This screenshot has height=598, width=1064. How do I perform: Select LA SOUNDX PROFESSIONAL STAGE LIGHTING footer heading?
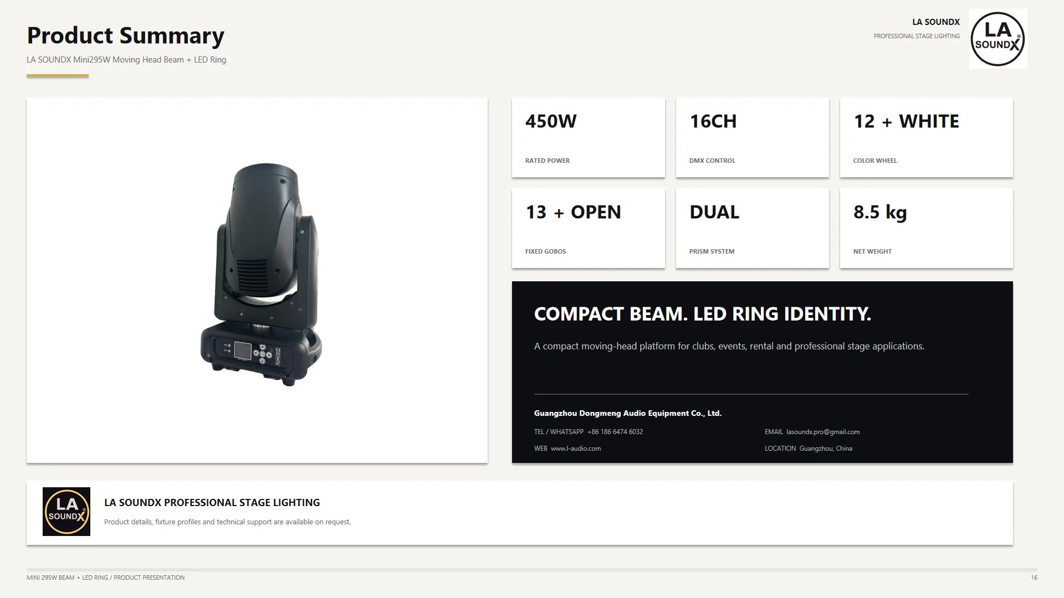(x=212, y=503)
